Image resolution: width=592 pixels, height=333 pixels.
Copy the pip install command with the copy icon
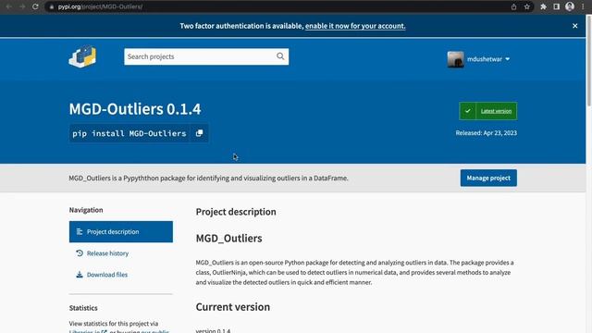200,133
